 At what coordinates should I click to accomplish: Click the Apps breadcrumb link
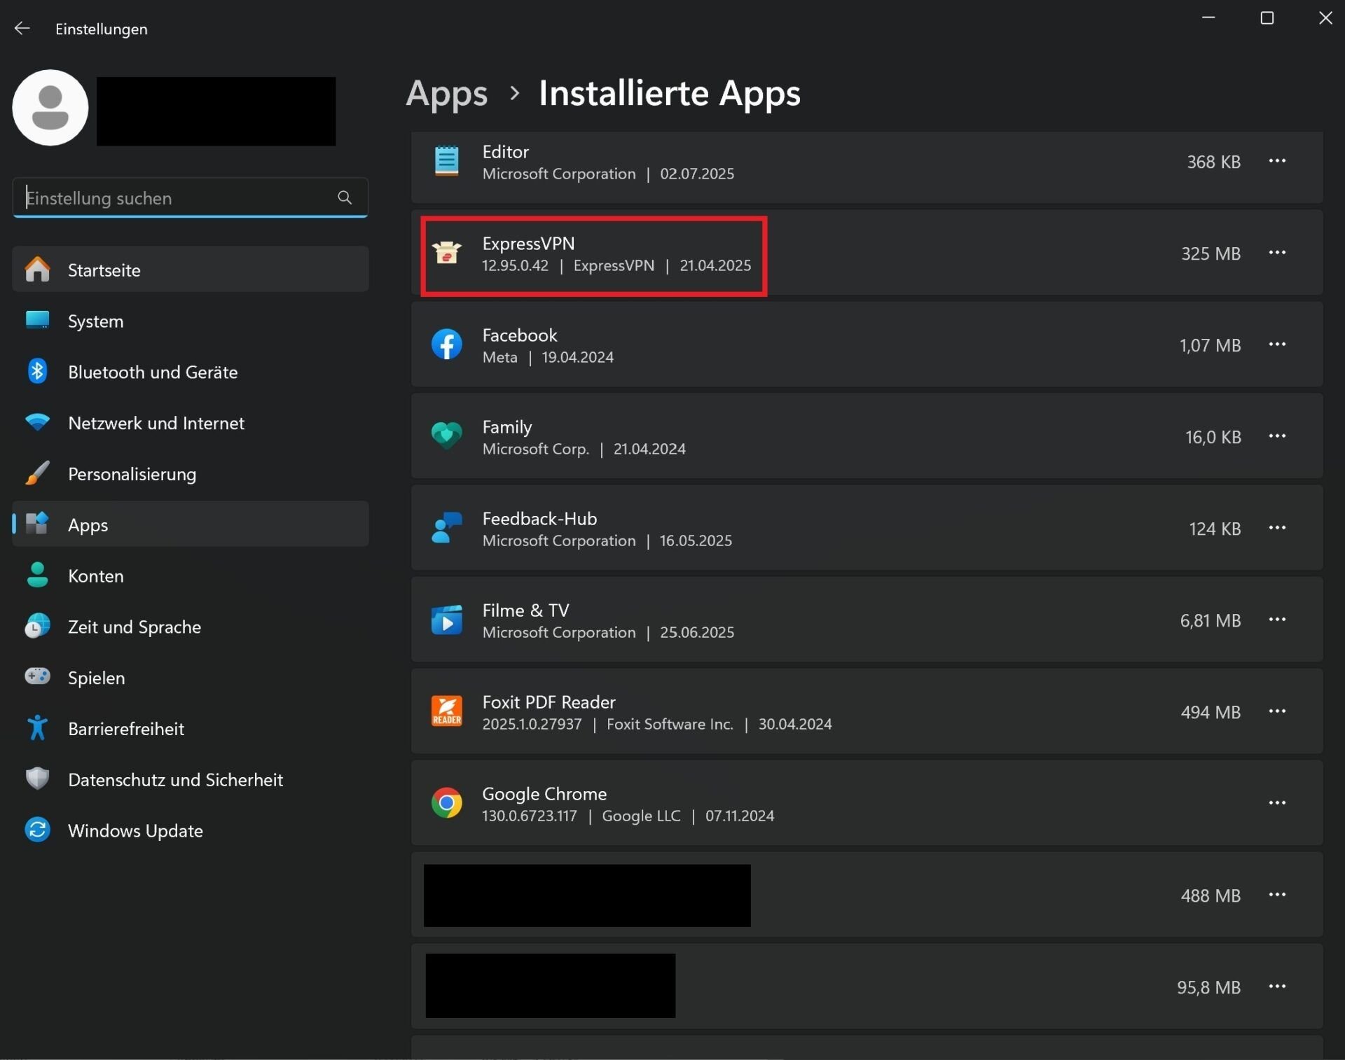point(447,93)
